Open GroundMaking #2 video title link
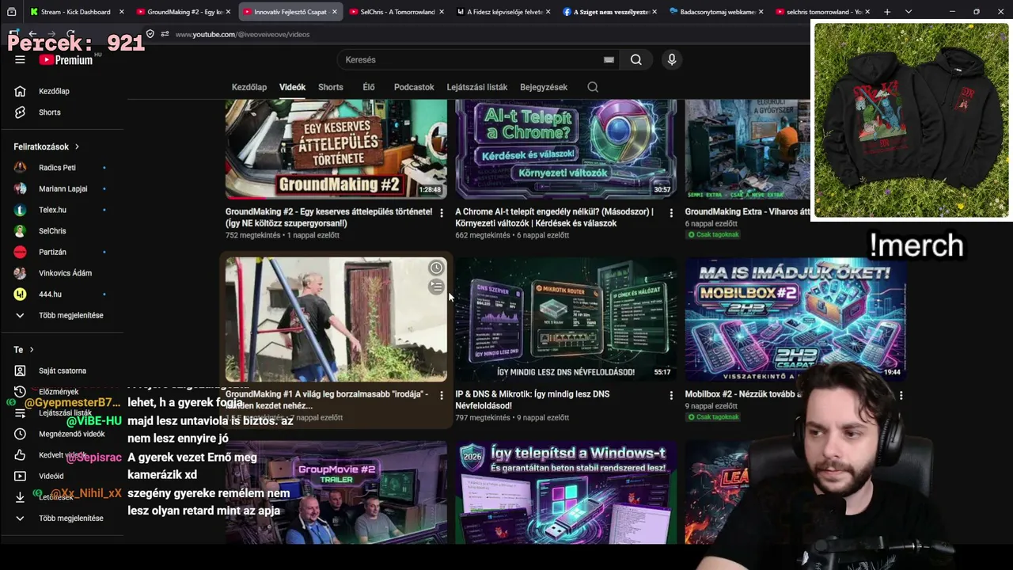1013x570 pixels. [x=328, y=218]
